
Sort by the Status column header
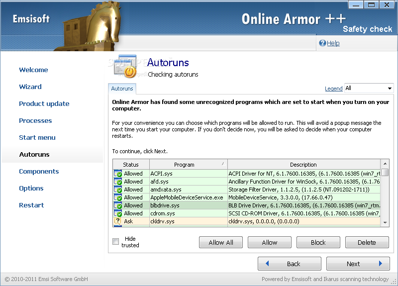[131, 165]
